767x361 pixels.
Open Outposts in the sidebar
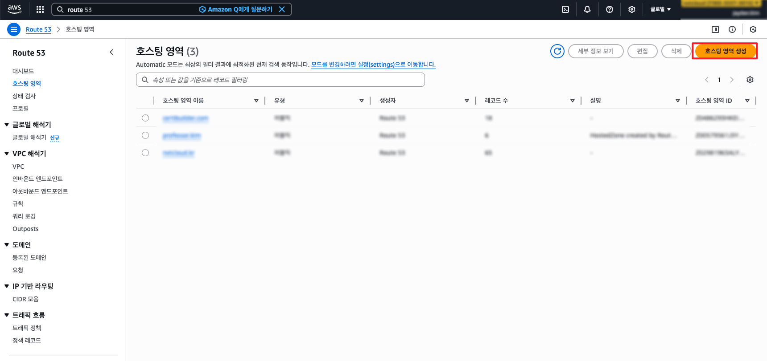point(25,229)
